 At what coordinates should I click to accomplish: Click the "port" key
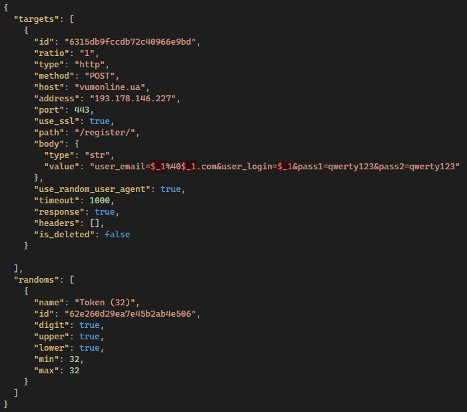click(49, 110)
